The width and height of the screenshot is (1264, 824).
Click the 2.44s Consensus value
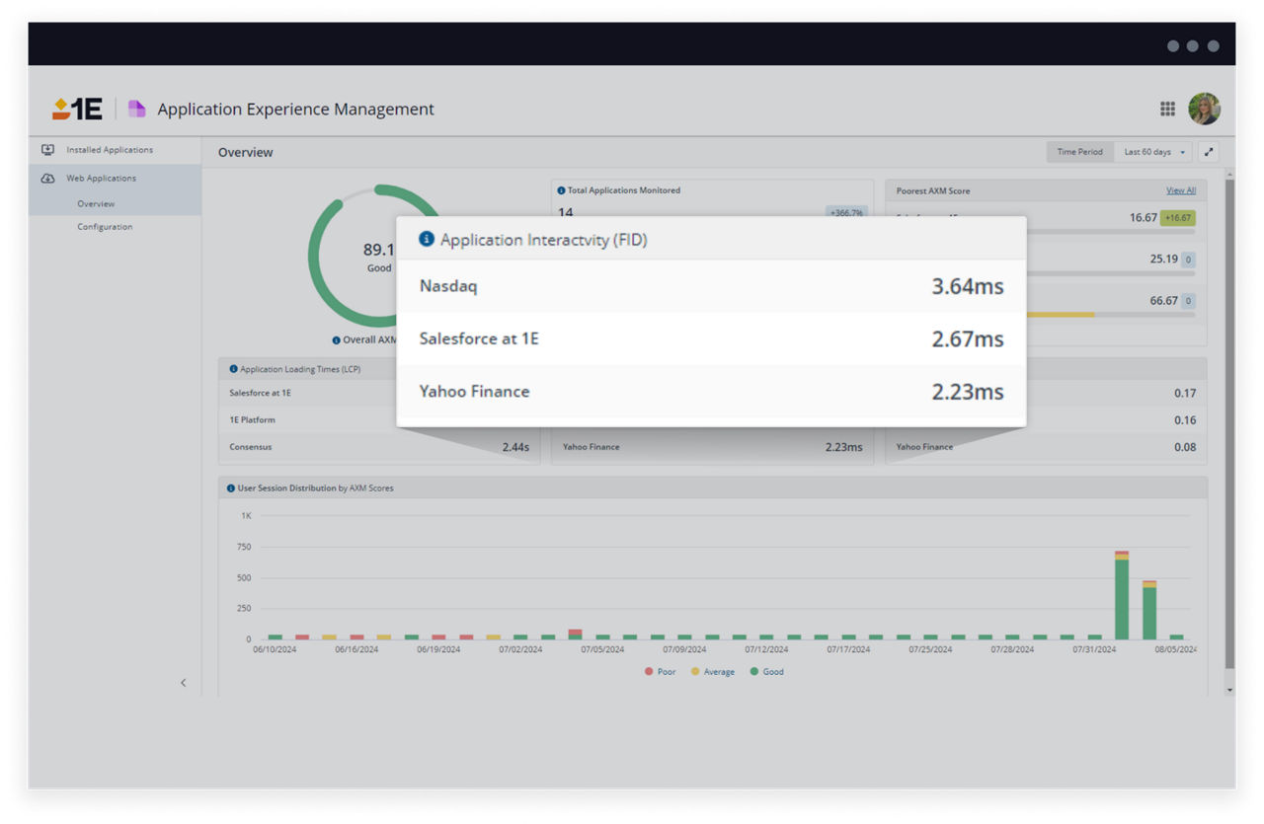[515, 447]
